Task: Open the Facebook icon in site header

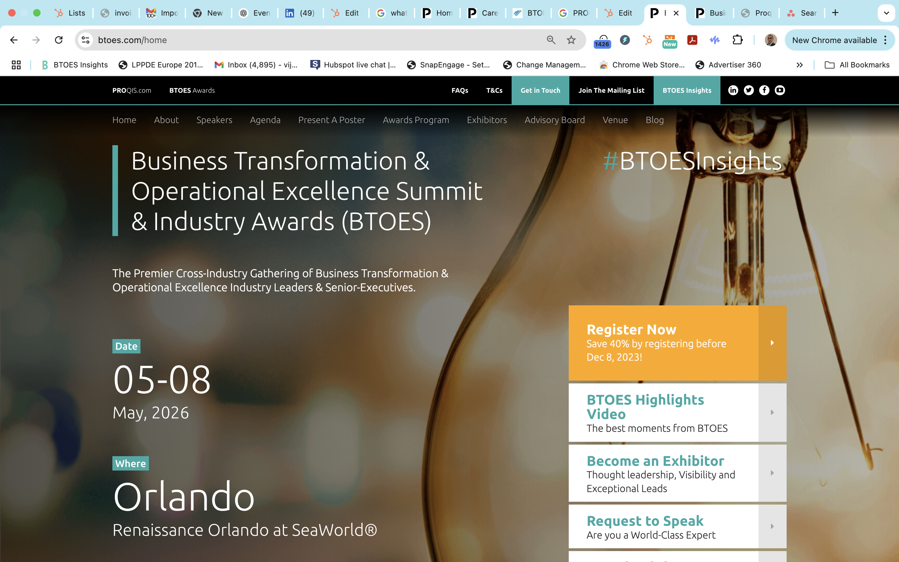Action: [764, 90]
